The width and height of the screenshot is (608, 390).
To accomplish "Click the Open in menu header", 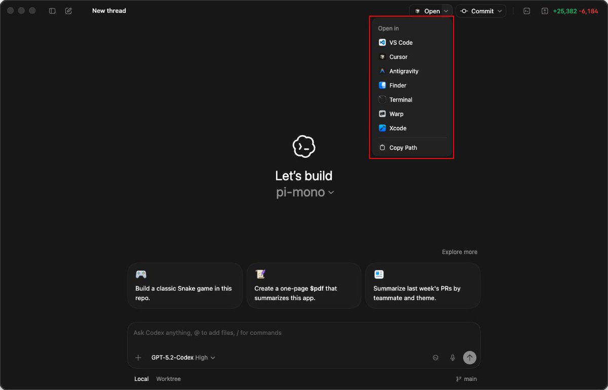I will click(389, 28).
